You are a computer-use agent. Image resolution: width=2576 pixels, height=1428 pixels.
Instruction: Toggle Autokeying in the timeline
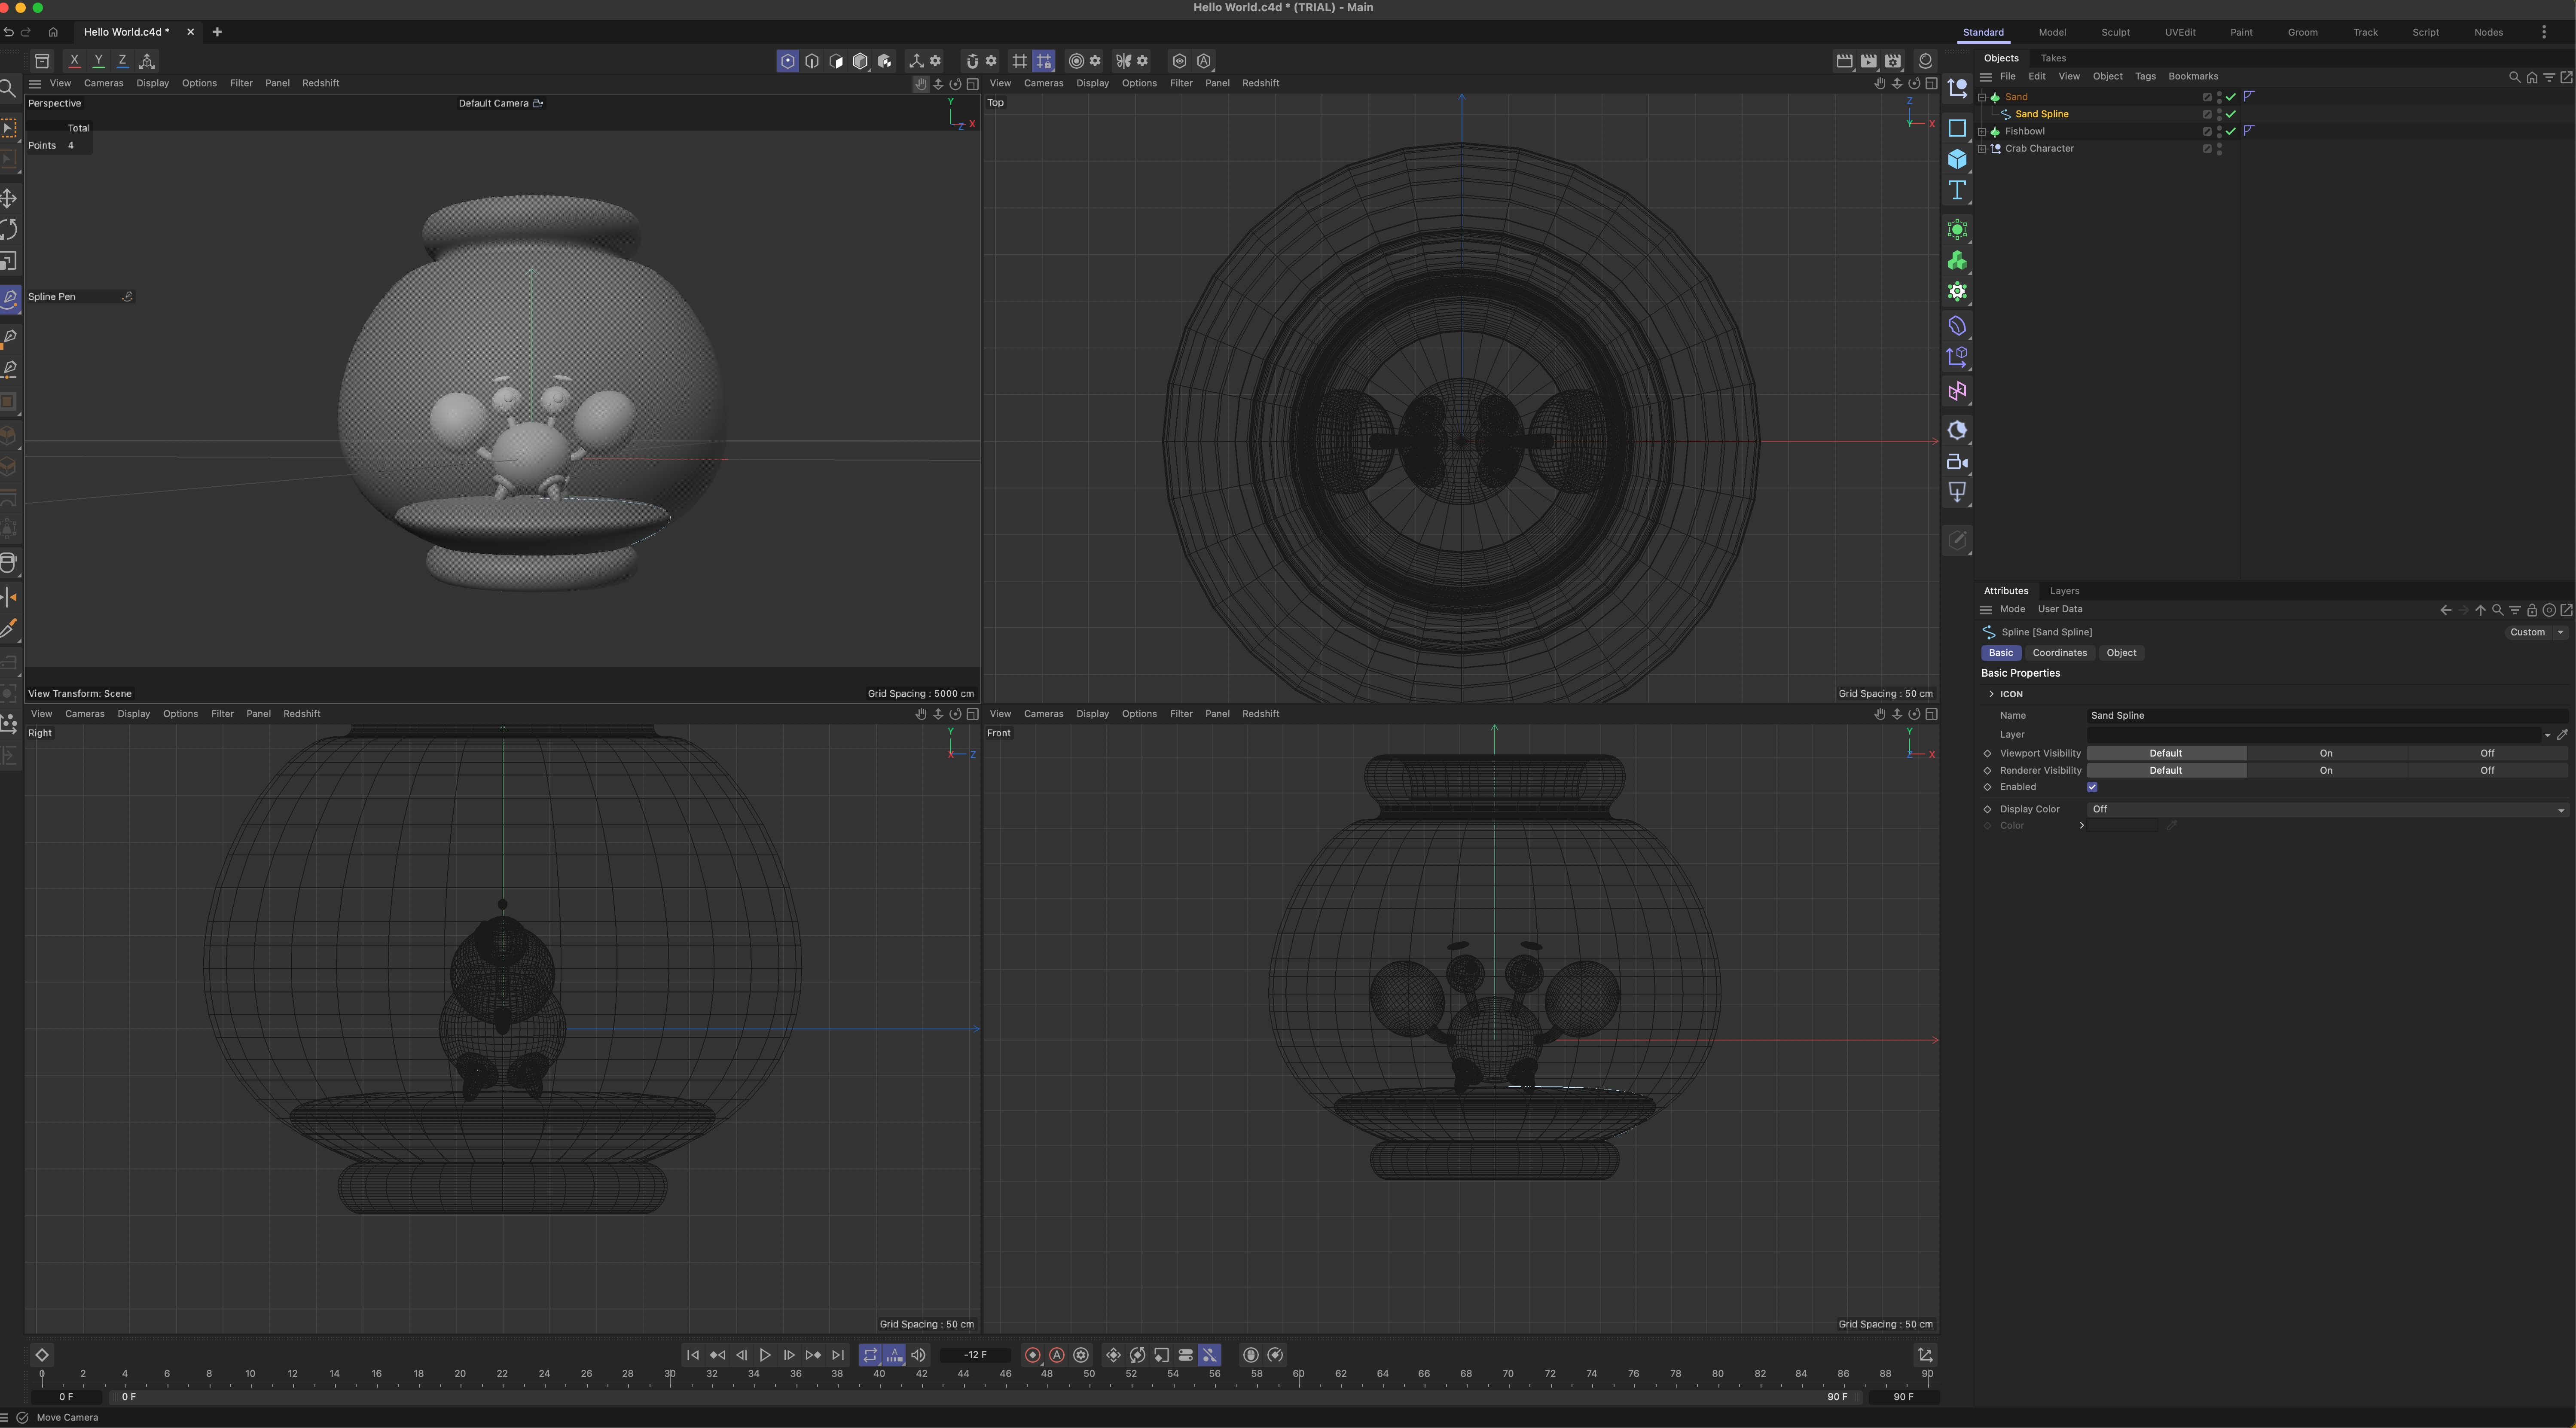tap(1057, 1355)
